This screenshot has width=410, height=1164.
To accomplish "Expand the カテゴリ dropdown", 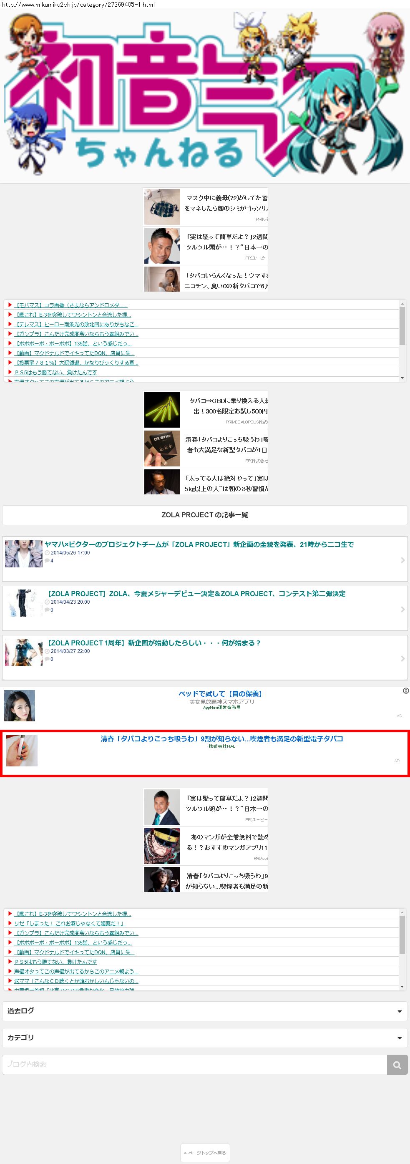I will tap(399, 1038).
